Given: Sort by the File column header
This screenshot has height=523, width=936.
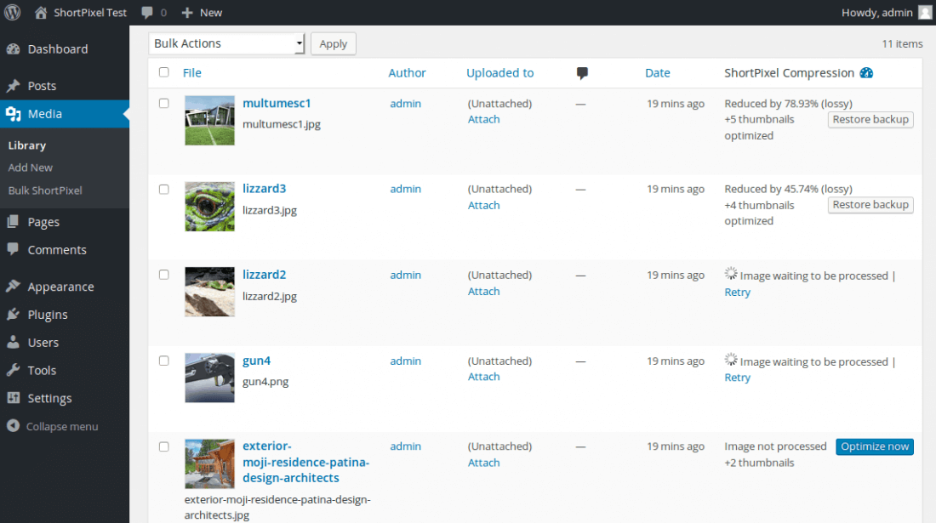Looking at the screenshot, I should tap(191, 73).
